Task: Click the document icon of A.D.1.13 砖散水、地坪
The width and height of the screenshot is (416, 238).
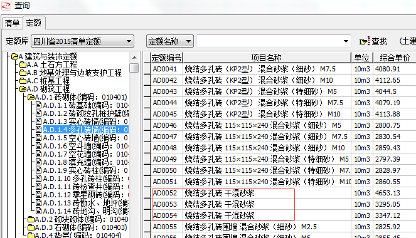Action: coord(38,203)
